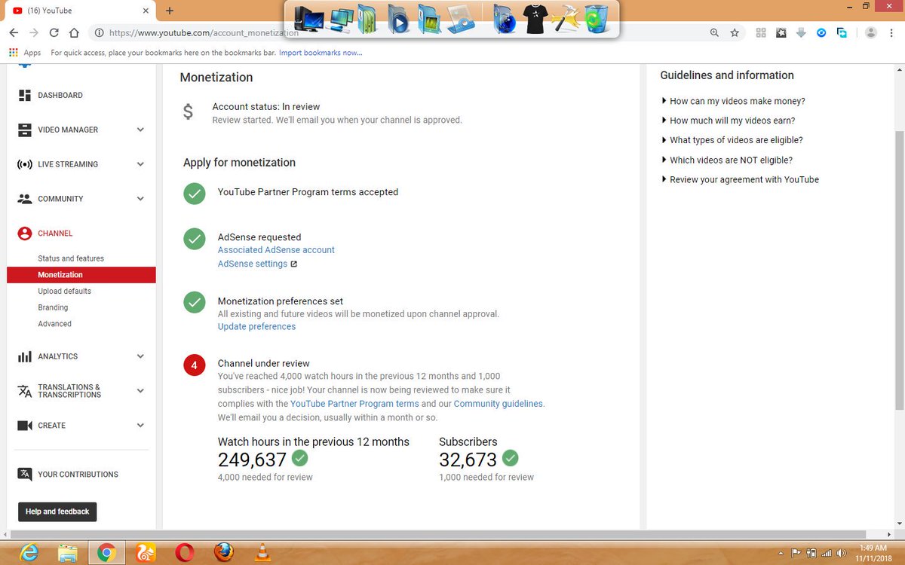Expand the Create section
This screenshot has height=565, width=905.
[x=140, y=426]
